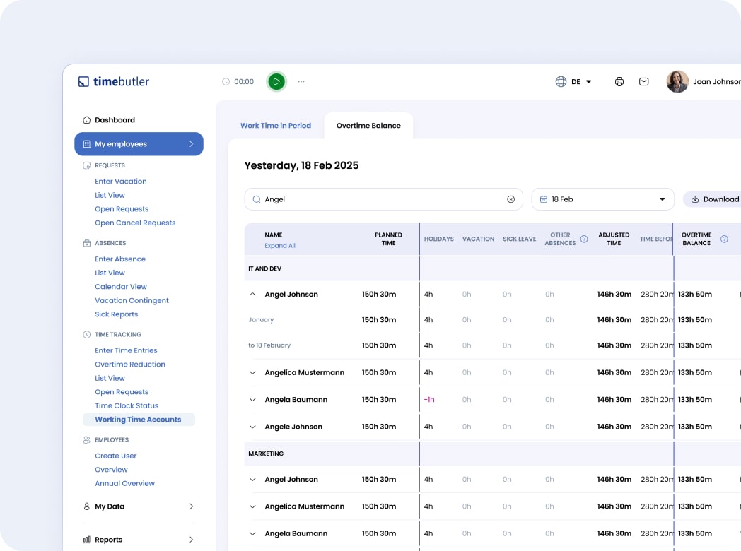This screenshot has height=551, width=741.
Task: Click Joan Johnson's profile avatar
Action: pos(677,82)
